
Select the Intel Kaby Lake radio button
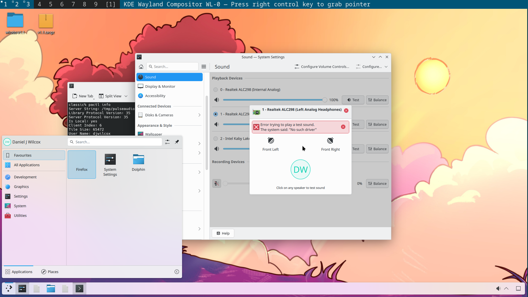[x=216, y=139]
